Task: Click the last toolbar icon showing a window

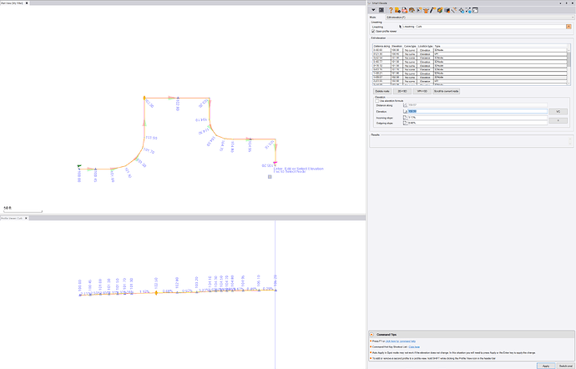Action: point(475,10)
